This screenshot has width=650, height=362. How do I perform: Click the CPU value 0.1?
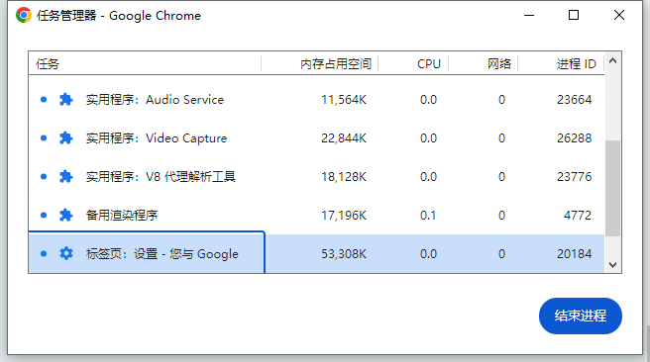(428, 216)
